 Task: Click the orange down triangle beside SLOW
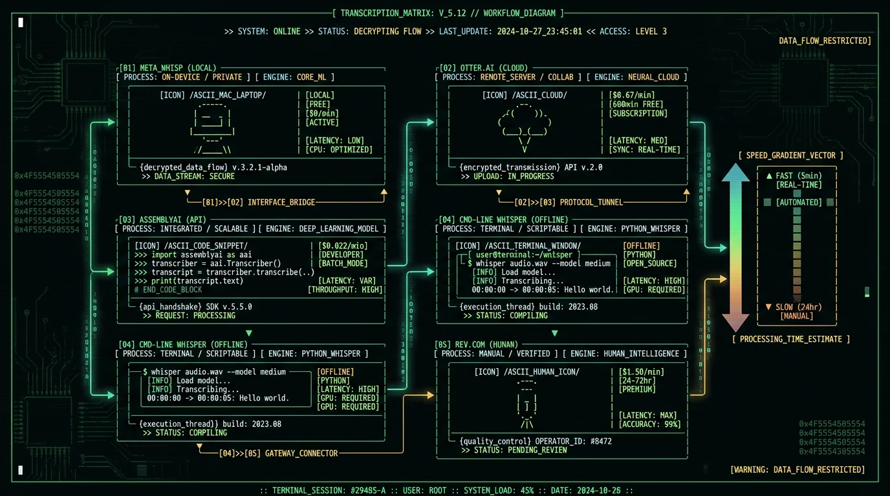click(x=768, y=307)
